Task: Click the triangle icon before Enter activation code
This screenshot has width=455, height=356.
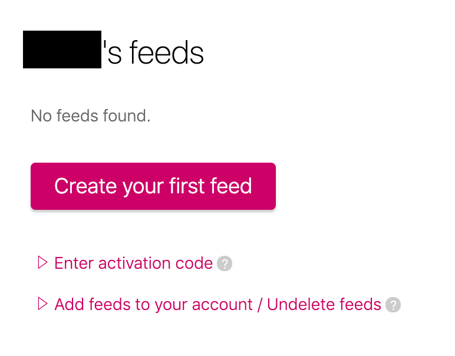Action: 42,262
